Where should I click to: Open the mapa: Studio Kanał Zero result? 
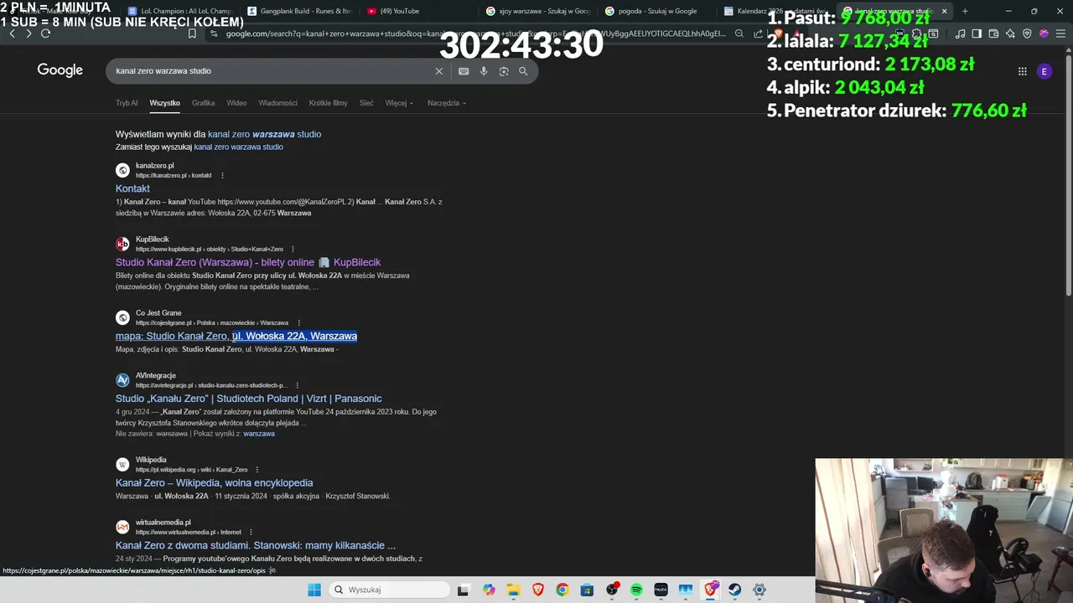click(x=236, y=336)
